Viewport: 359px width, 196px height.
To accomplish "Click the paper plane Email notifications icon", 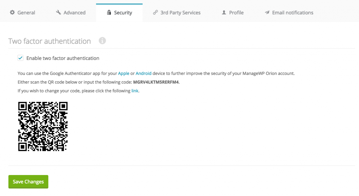I will click(267, 13).
